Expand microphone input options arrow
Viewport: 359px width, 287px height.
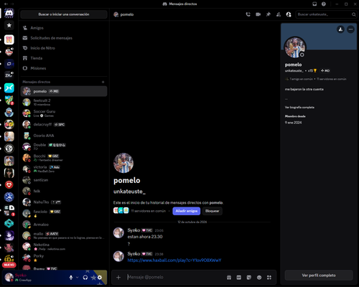coord(77,278)
